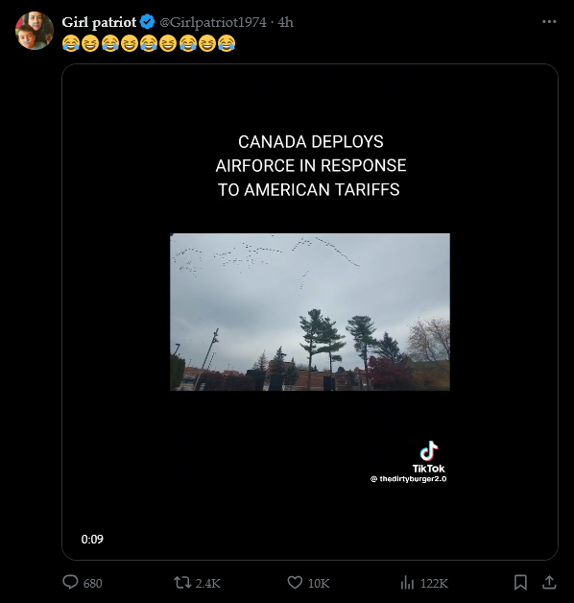Viewport: 574px width, 603px height.
Task: Open the 4h timestamp permalink
Action: (x=286, y=22)
